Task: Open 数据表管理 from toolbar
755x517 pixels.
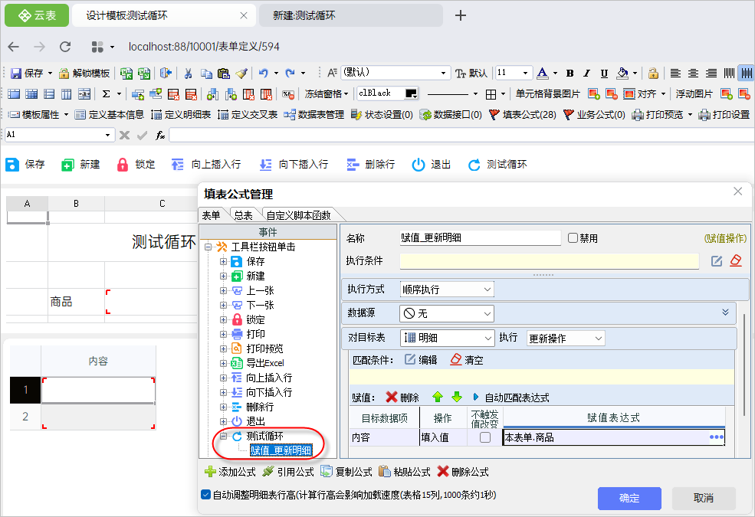Action: tap(314, 114)
